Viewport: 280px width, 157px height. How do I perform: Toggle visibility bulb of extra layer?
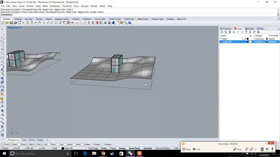tap(242, 39)
